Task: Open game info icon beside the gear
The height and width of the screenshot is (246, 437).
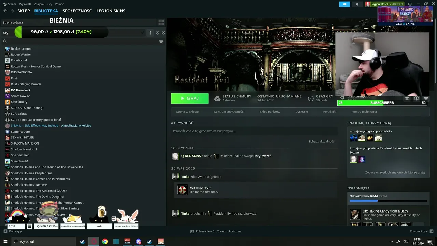Action: pyautogui.click(x=416, y=98)
